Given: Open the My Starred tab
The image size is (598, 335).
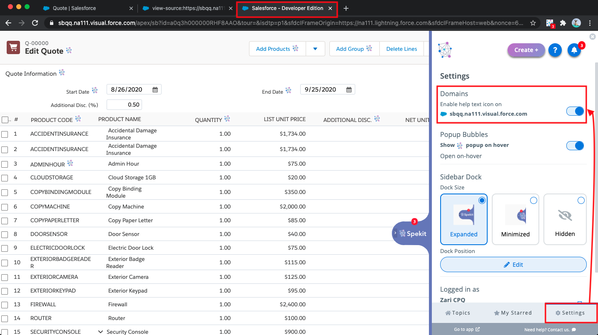Looking at the screenshot, I should pyautogui.click(x=513, y=313).
